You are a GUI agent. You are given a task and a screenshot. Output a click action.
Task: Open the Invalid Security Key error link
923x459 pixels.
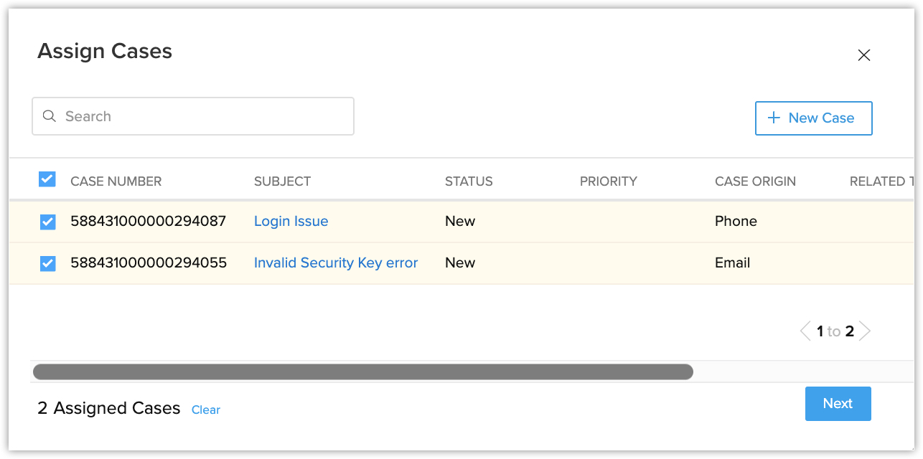(x=335, y=263)
